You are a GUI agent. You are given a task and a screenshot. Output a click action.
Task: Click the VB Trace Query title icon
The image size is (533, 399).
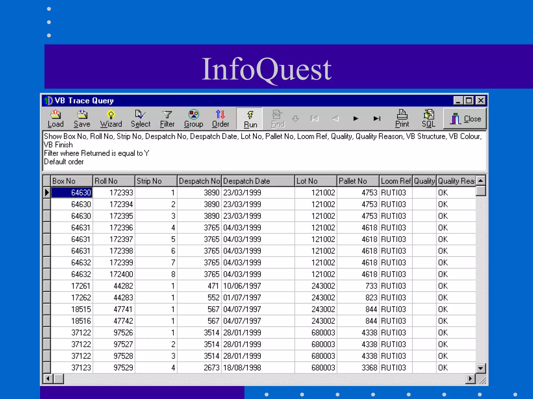[48, 101]
